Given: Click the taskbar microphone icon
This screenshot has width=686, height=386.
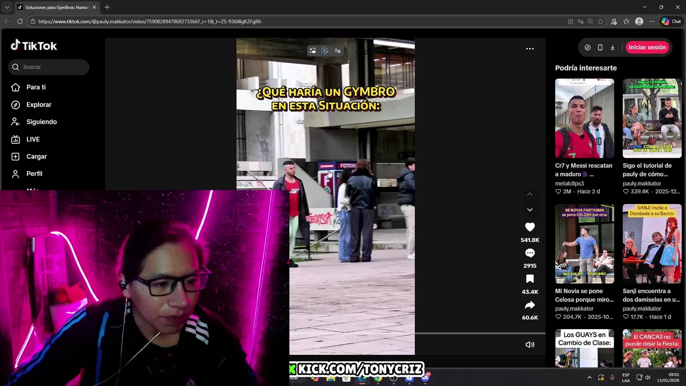Looking at the screenshot, I should (x=612, y=377).
